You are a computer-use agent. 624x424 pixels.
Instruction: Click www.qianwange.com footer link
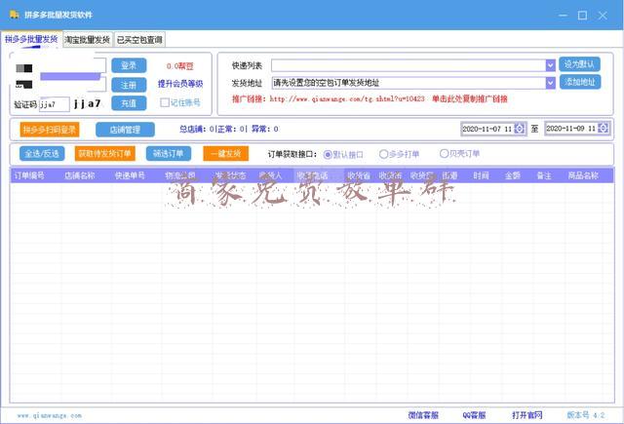(x=50, y=415)
